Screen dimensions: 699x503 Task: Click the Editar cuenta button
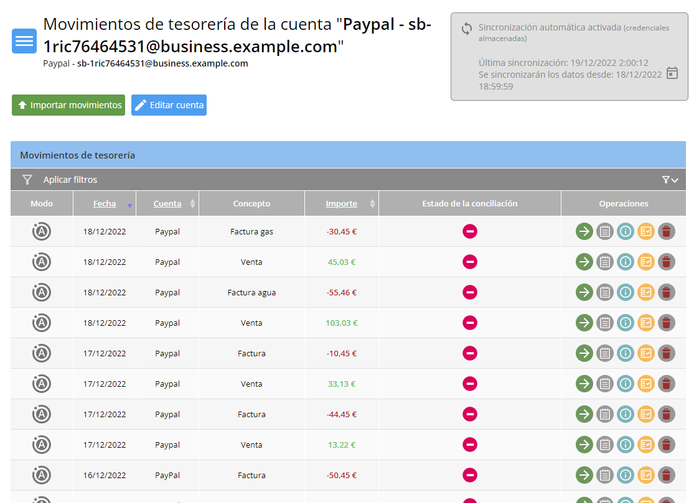[169, 105]
